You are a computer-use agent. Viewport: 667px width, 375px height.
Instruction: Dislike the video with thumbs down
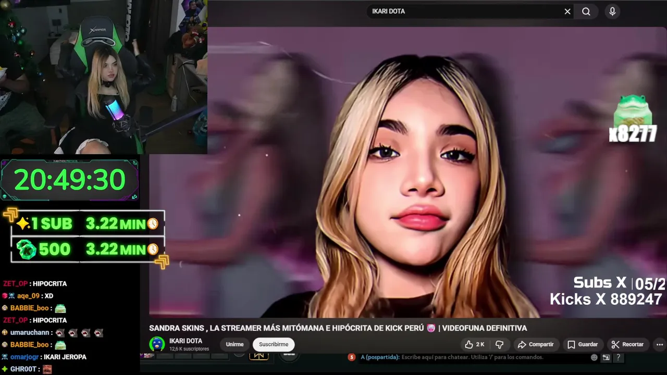(x=499, y=344)
